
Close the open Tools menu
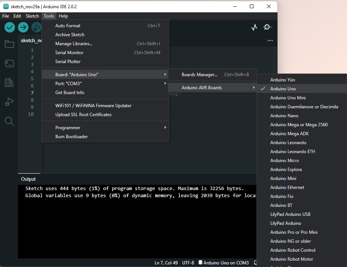tap(49, 16)
